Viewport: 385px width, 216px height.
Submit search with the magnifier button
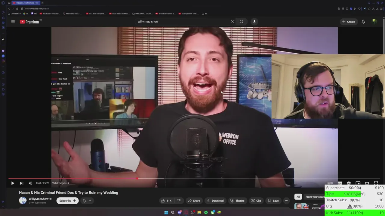click(x=242, y=22)
